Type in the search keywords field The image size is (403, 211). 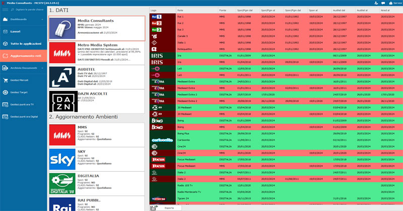click(29, 10)
